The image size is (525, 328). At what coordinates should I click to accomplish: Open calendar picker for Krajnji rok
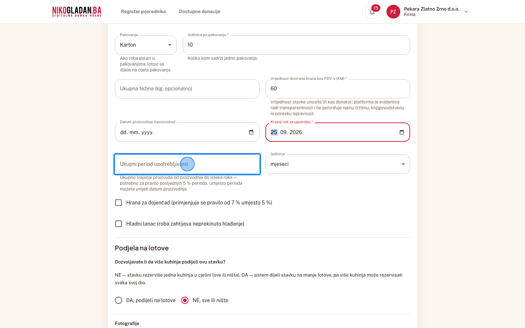[402, 132]
